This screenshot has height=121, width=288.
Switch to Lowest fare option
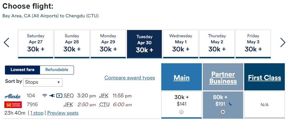23,70
